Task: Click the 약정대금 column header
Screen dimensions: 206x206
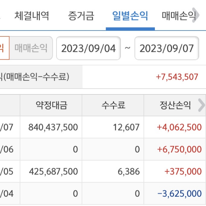Action: [x=51, y=105]
